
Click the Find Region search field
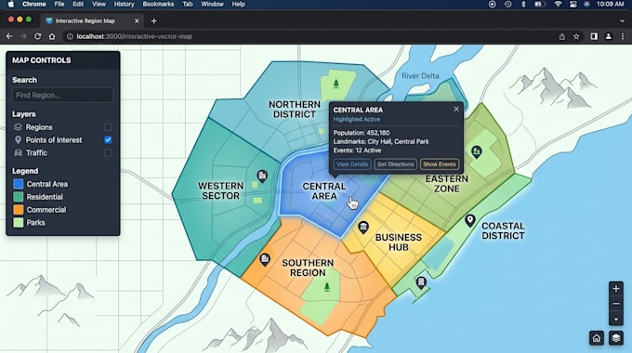point(62,95)
